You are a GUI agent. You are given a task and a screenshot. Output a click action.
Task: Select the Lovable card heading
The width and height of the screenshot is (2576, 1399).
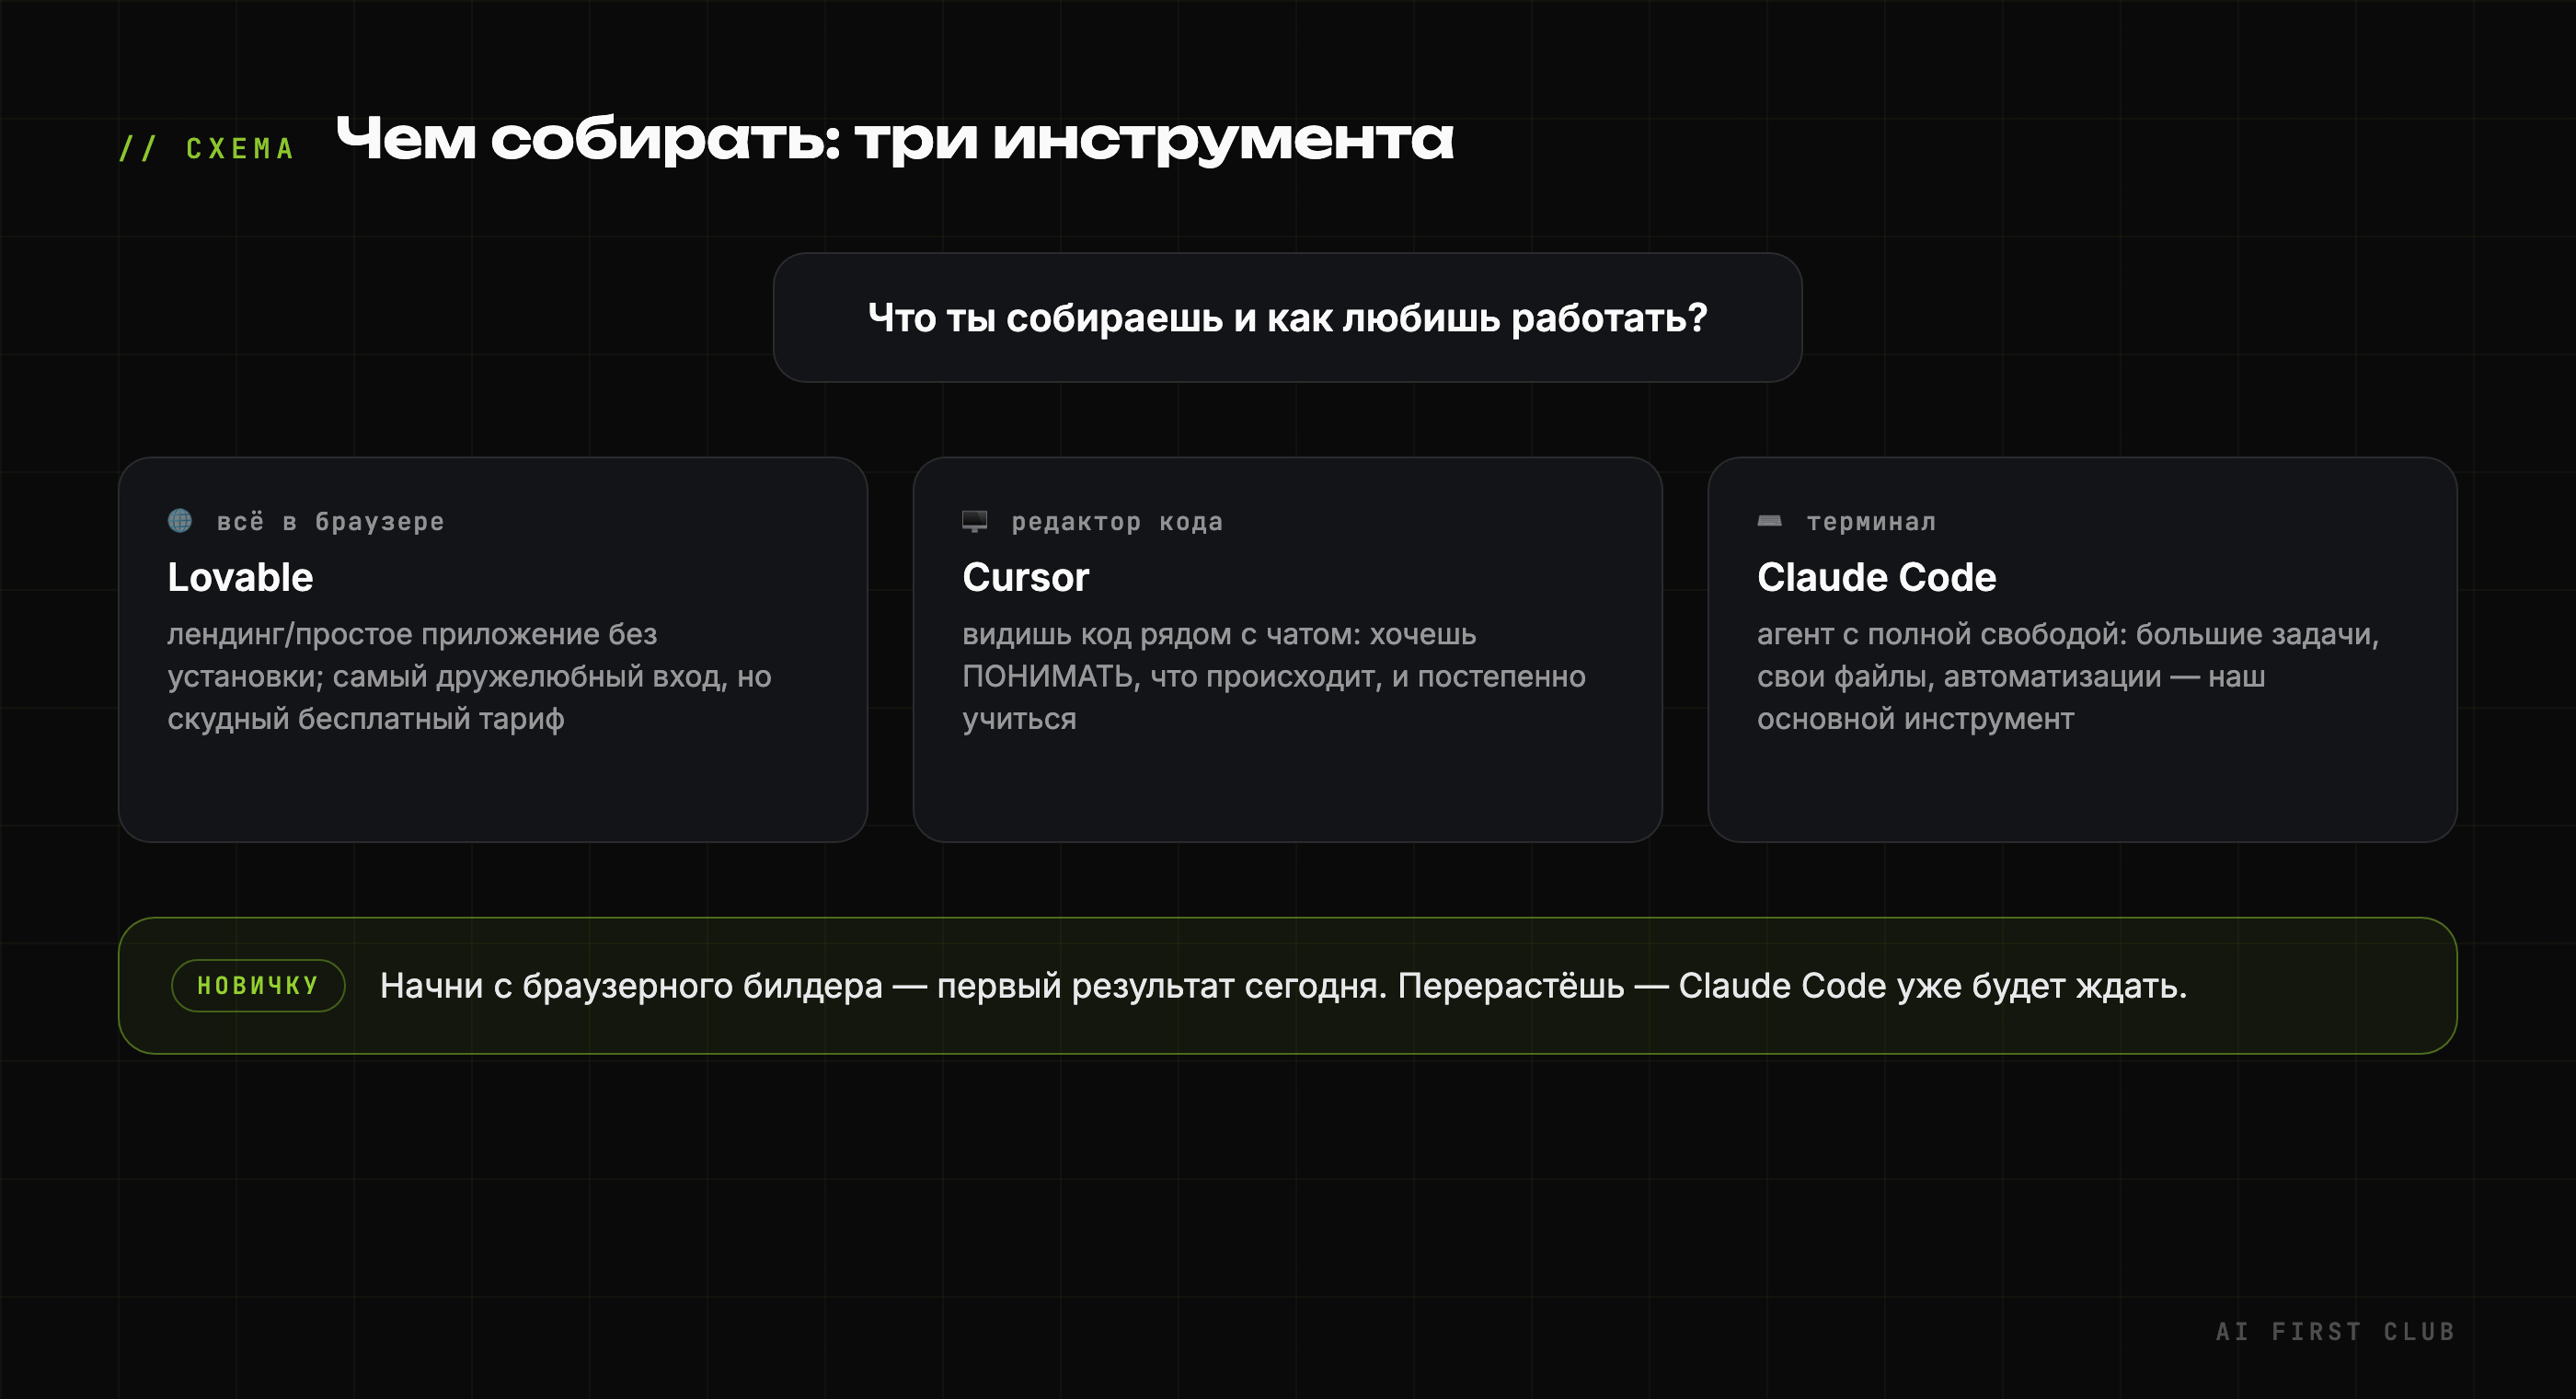click(x=240, y=577)
